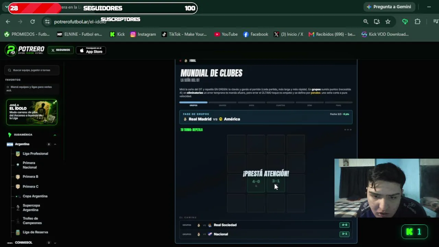This screenshot has width=439, height=247.
Task: Click the zoom magnifier icon in the address bar
Action: [x=366, y=22]
